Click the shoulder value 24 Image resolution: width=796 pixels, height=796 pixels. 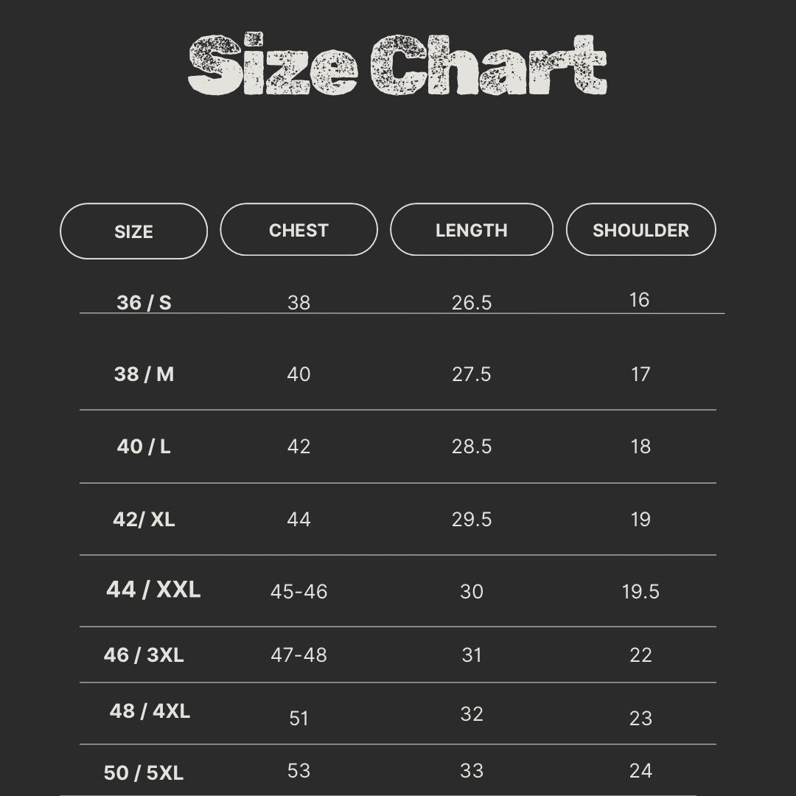(640, 770)
